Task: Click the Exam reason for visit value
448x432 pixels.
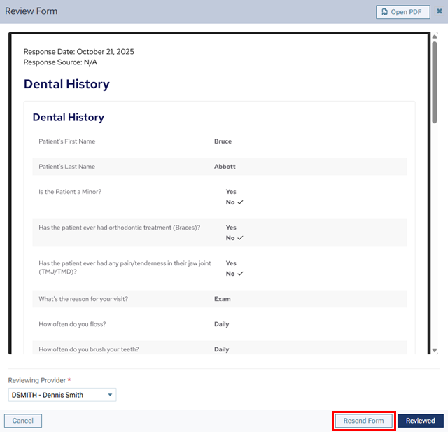Action: 222,299
